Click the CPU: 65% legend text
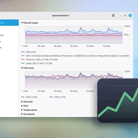This screenshot has width=138, height=138. click(x=31, y=52)
